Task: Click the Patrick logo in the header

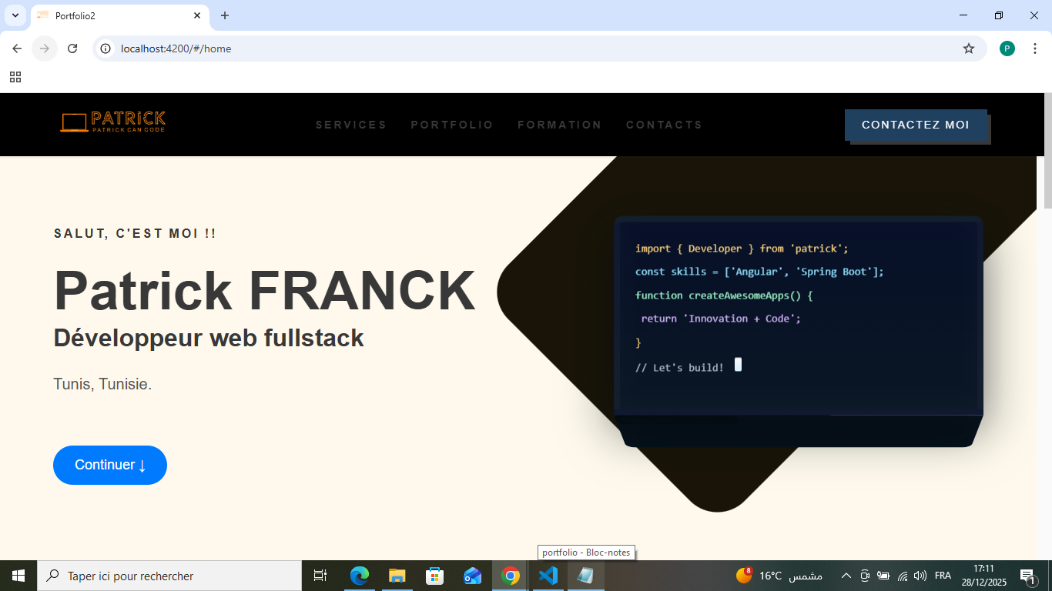Action: tap(112, 124)
